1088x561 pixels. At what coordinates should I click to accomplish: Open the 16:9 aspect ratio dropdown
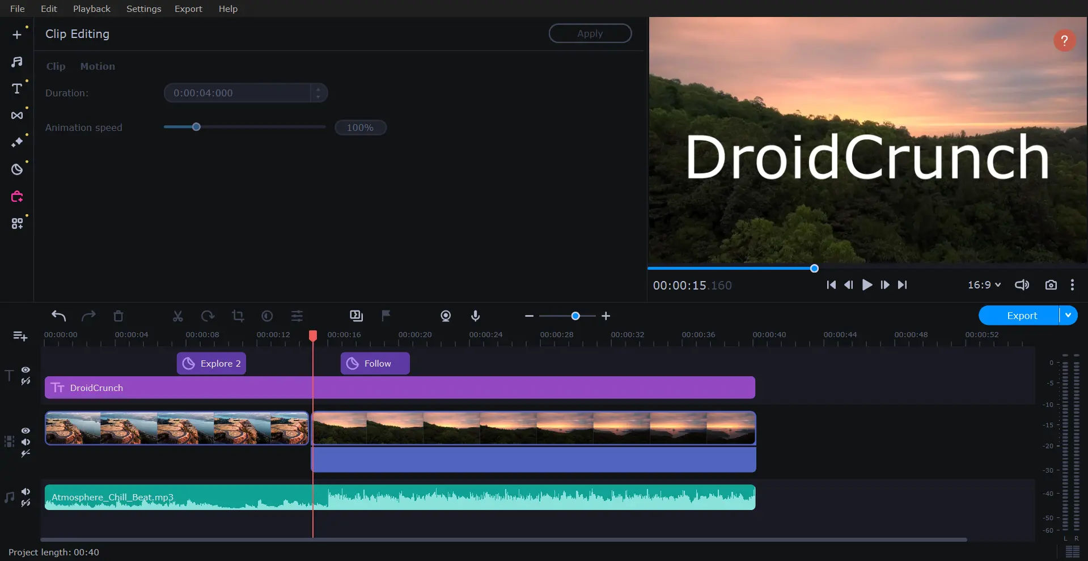click(984, 284)
